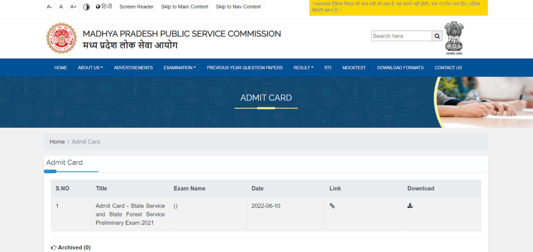This screenshot has height=252, width=533.
Task: Switch language to Hindi via globe icon
Action: click(x=104, y=7)
